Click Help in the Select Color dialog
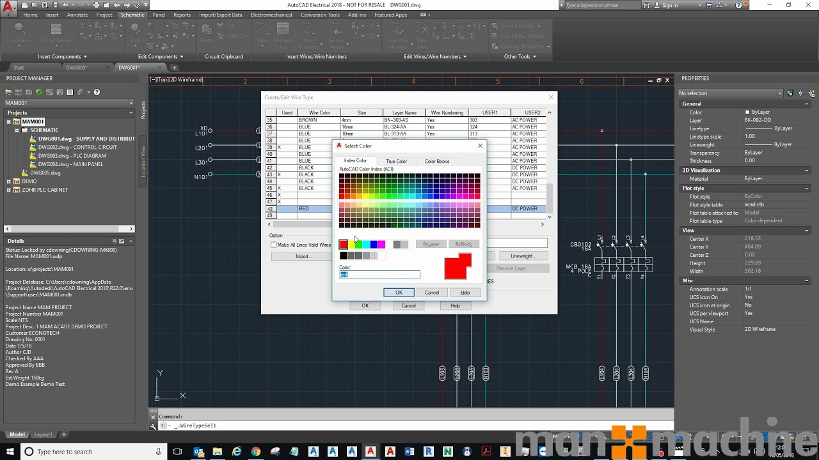This screenshot has width=819, height=460. pyautogui.click(x=465, y=293)
